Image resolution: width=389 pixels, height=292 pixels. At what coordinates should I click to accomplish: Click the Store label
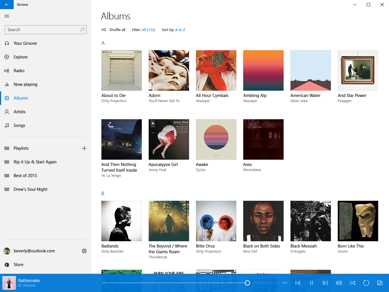click(x=19, y=265)
